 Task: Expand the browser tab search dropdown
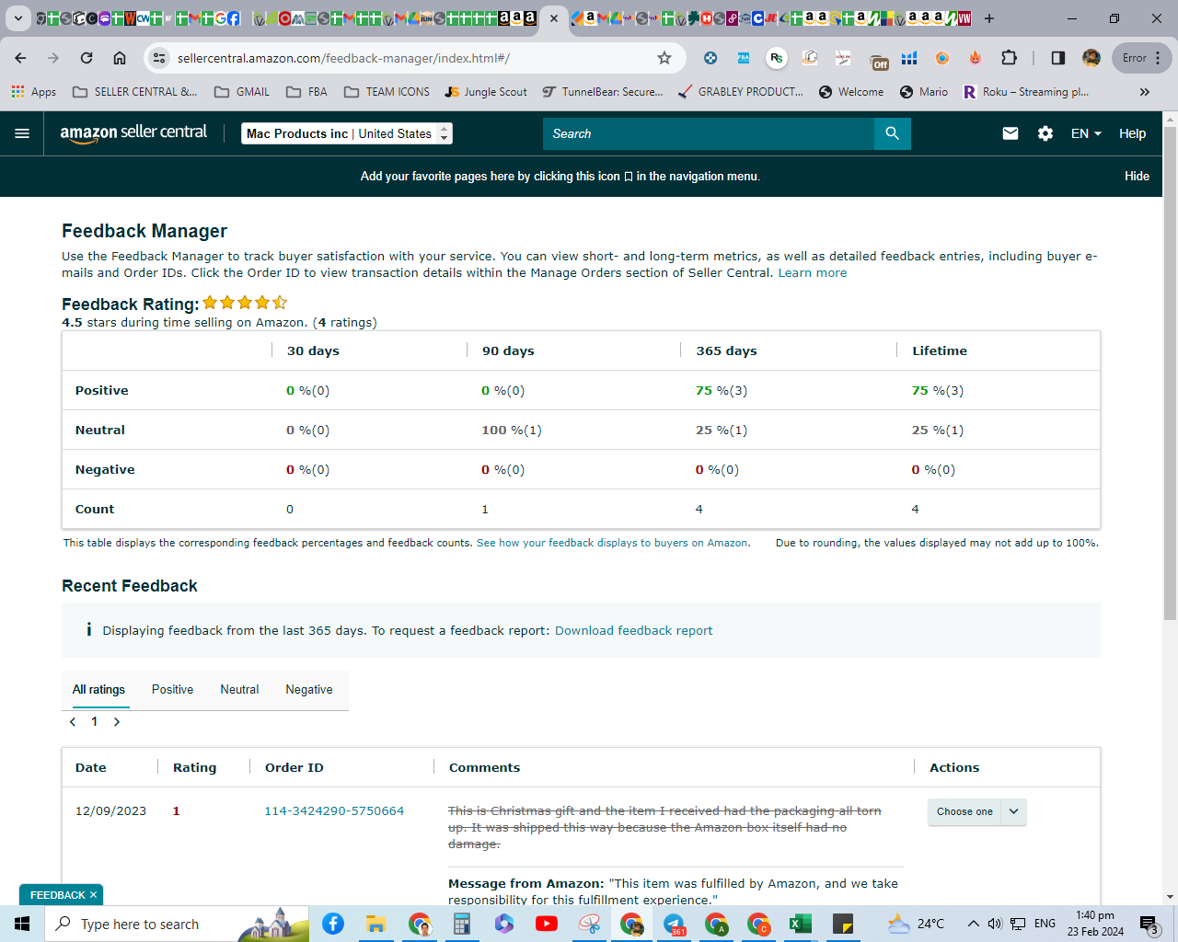click(17, 18)
